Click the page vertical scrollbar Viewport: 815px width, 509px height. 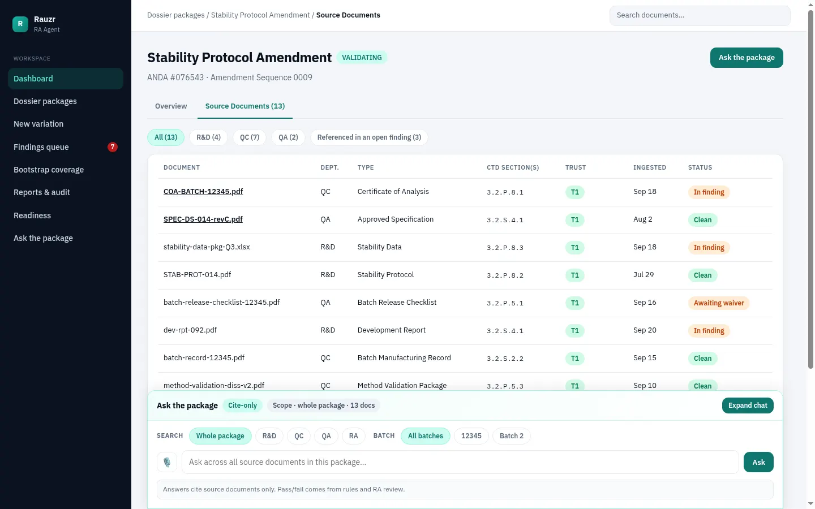pos(810,189)
